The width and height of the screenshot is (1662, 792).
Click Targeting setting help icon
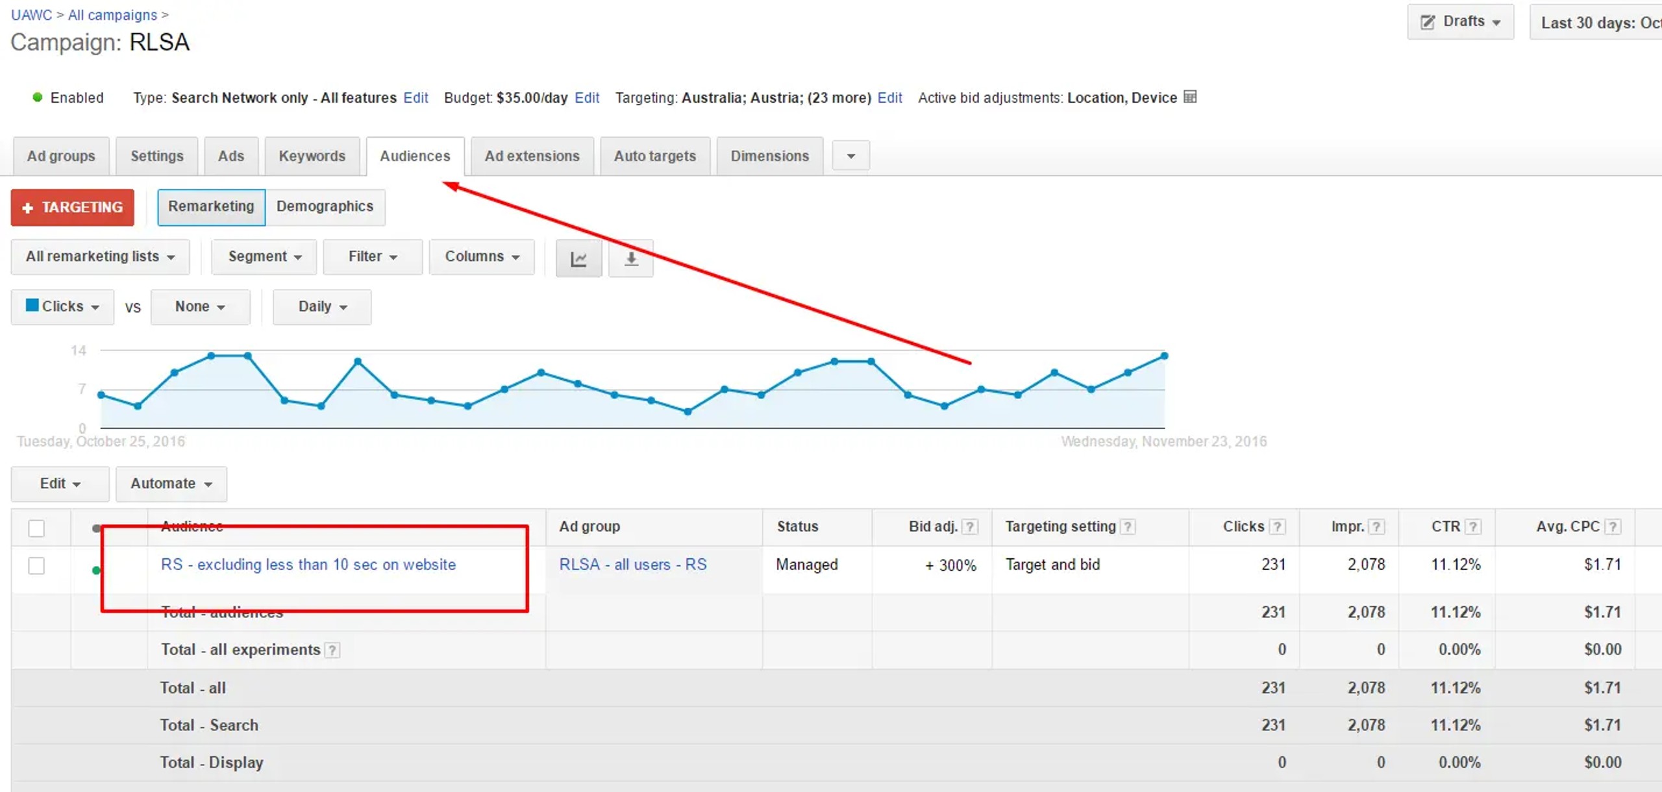(1128, 526)
